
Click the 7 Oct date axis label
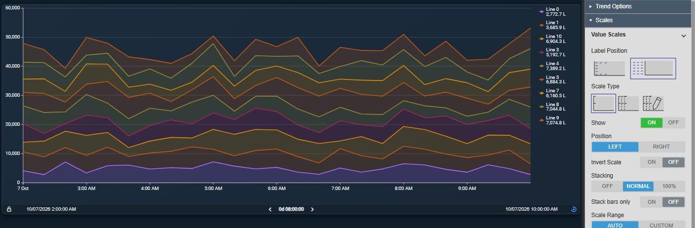pos(24,189)
